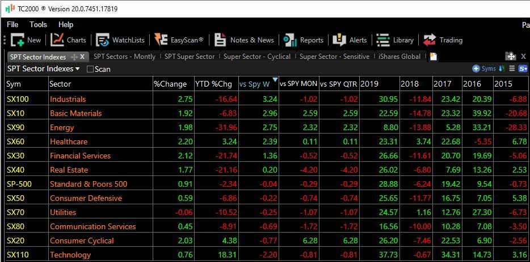Click the new tab page icon
The image size is (530, 262).
coord(434,57)
